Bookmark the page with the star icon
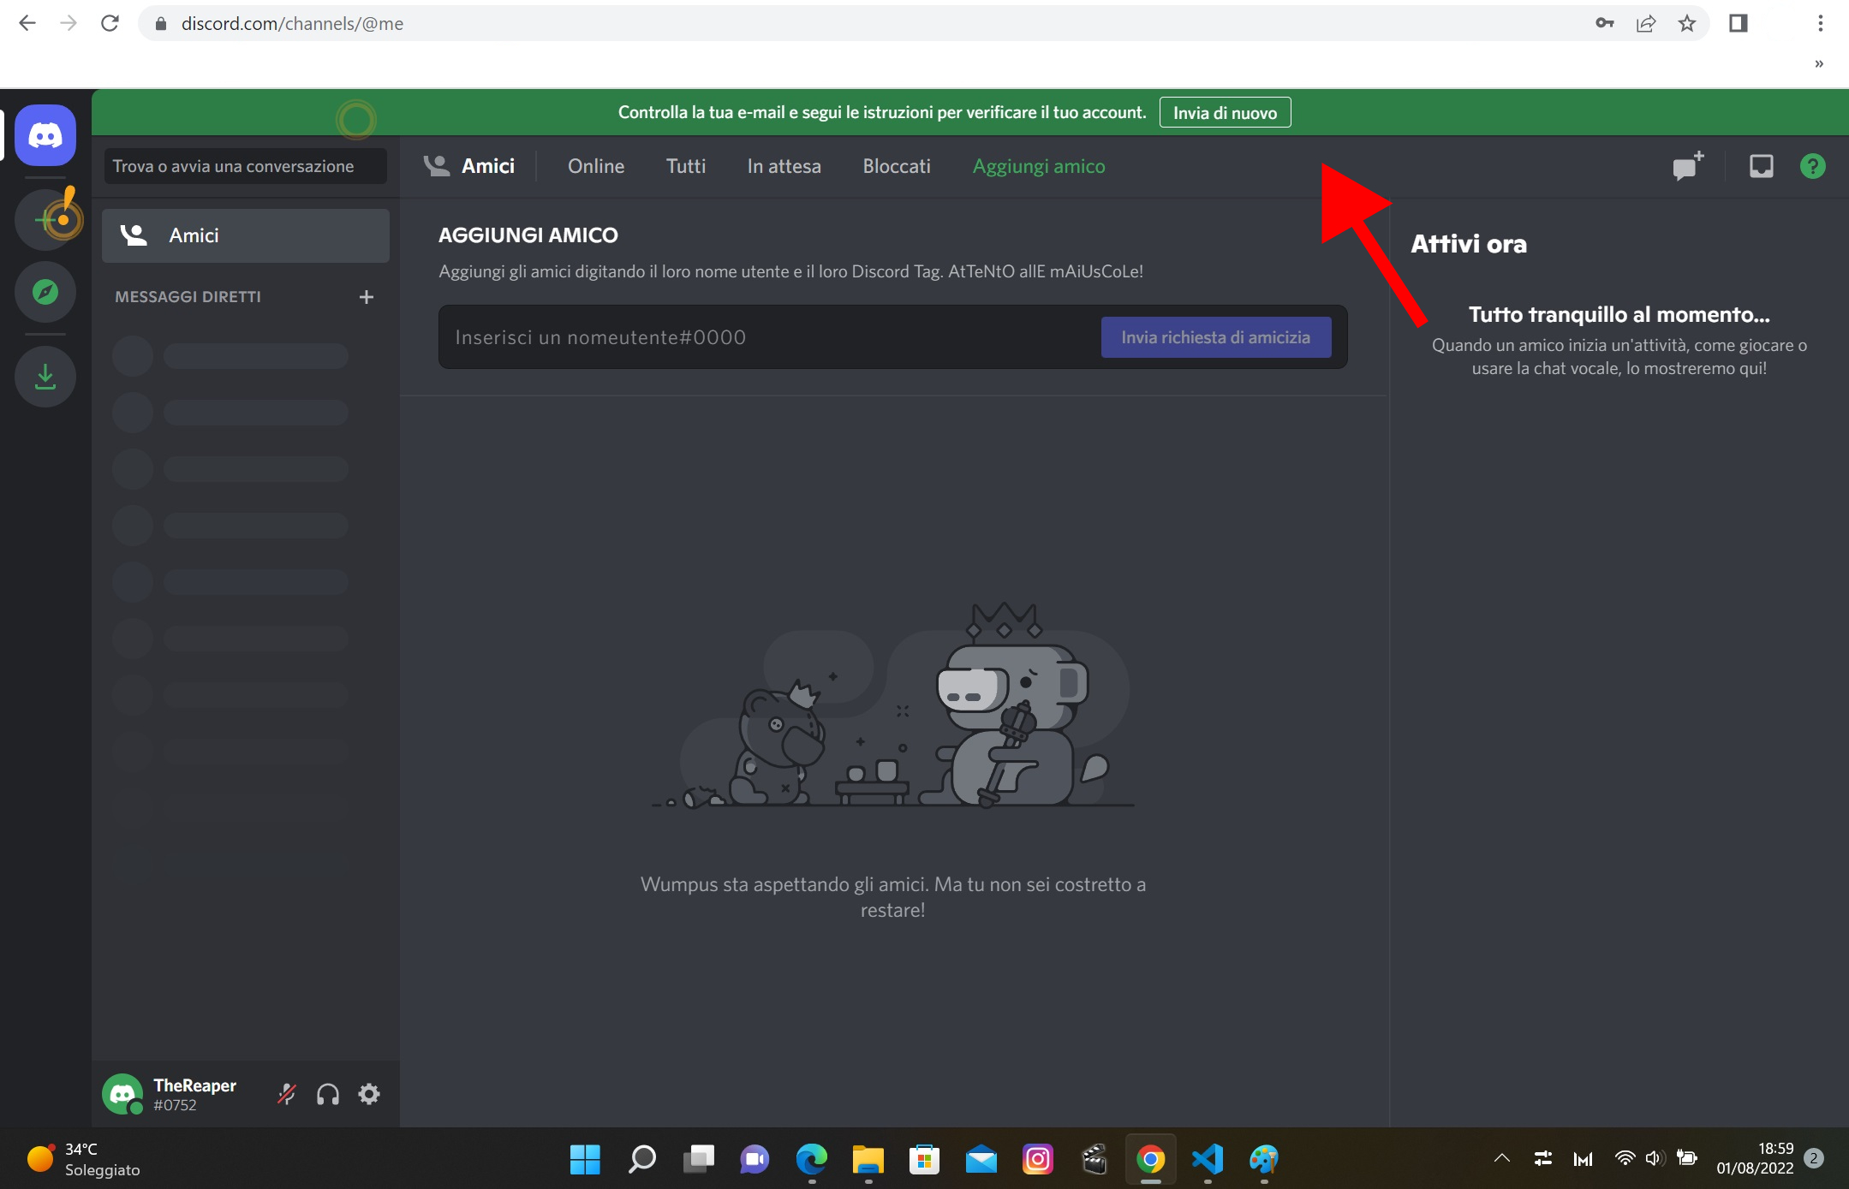This screenshot has width=1849, height=1189. pos(1686,23)
